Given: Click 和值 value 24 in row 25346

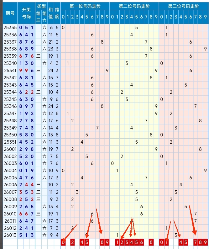Looking at the screenshot, I should coord(51,106).
